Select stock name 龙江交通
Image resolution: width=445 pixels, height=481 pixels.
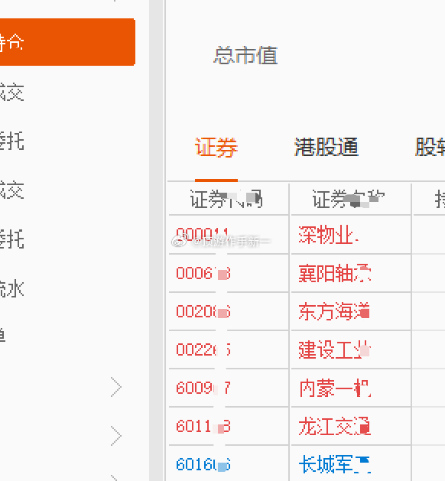[335, 427]
